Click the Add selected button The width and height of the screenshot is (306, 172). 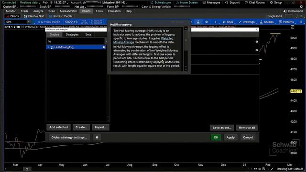(x=58, y=127)
